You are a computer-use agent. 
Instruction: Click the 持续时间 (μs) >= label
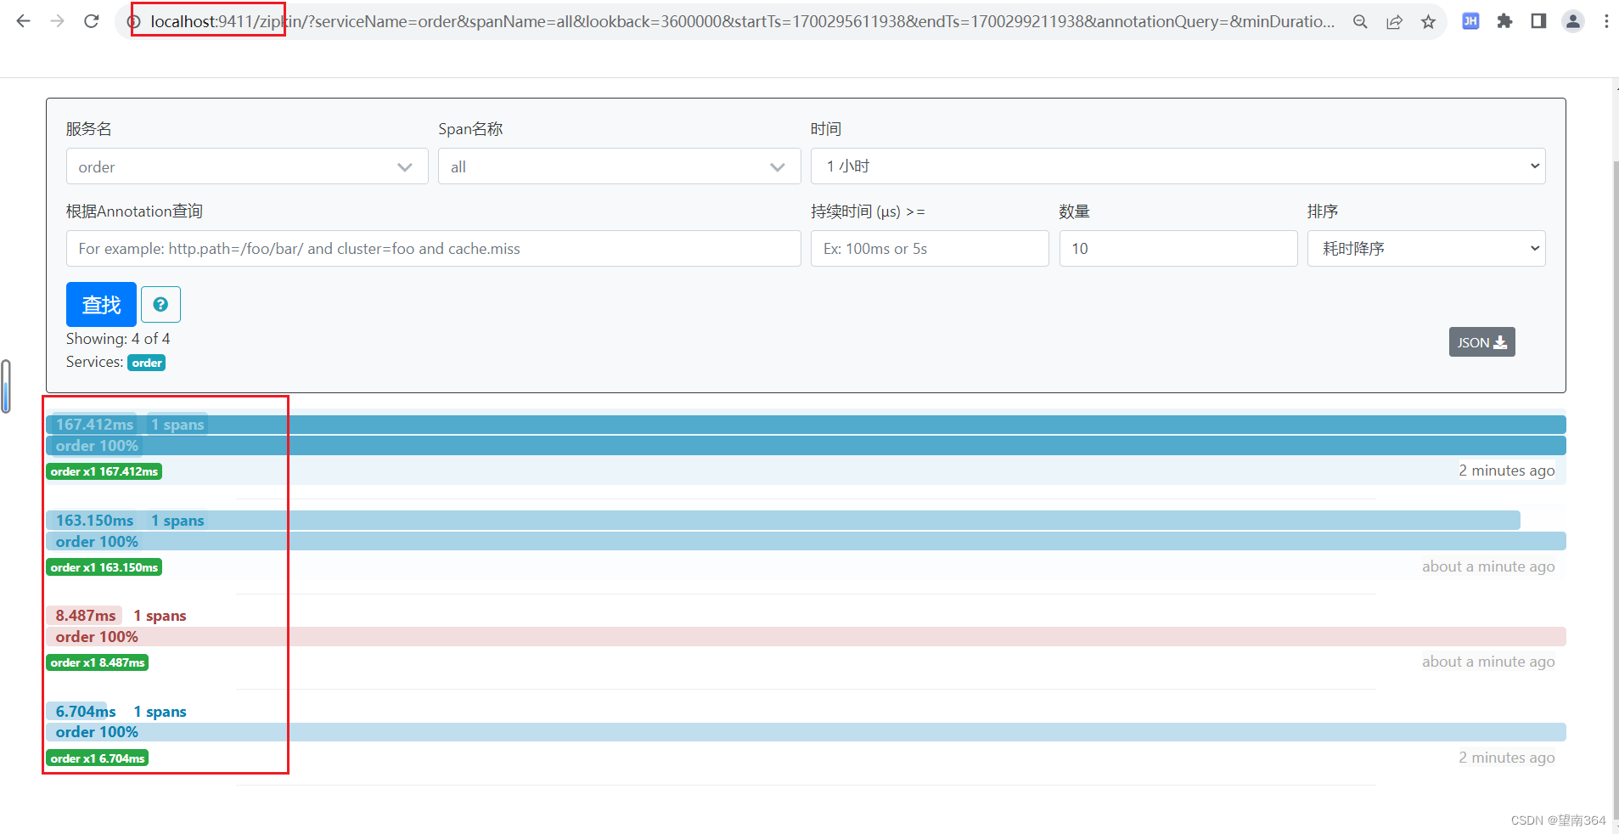coord(868,211)
